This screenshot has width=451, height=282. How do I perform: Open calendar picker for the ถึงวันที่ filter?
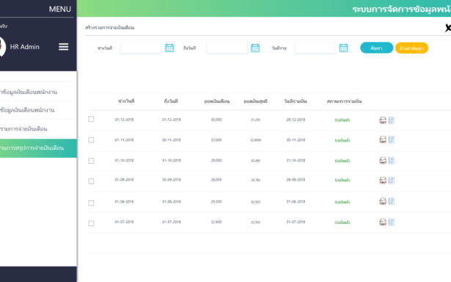pyautogui.click(x=255, y=48)
